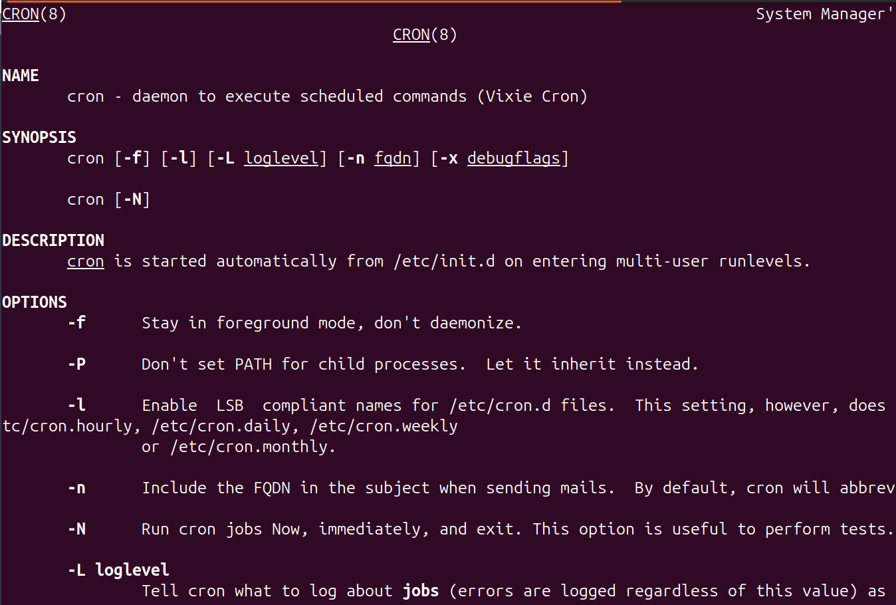Click the /etc/init.d path in the description
This screenshot has height=605, width=896.
(x=444, y=261)
